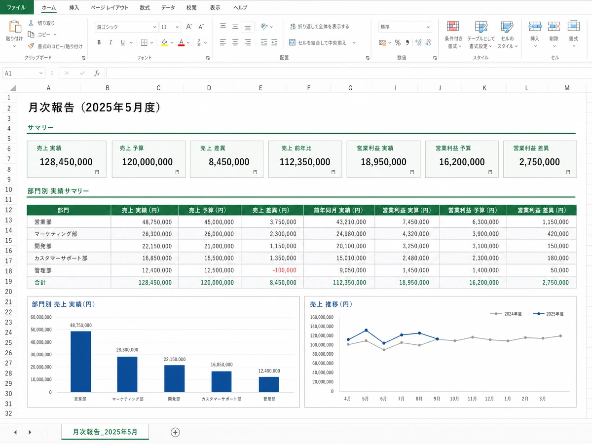This screenshot has height=444, width=592.
Task: Click the wrap text (折り返して全体を表示する) icon
Action: tap(293, 27)
